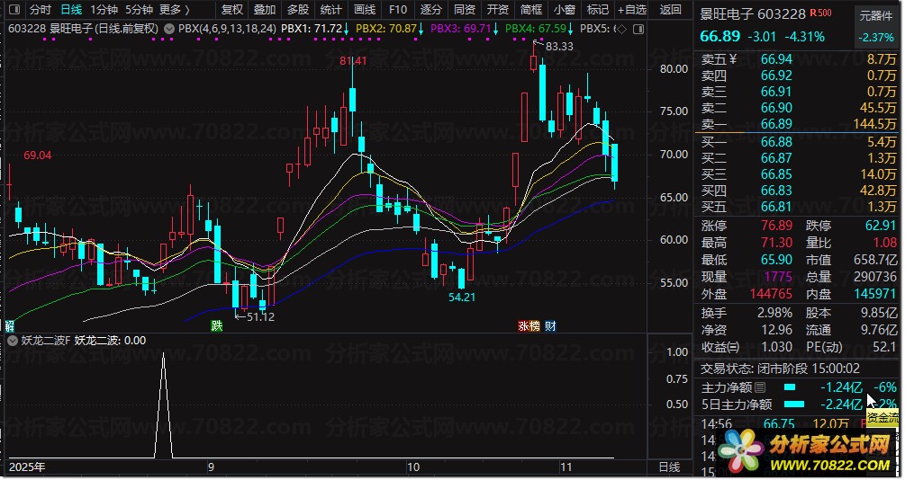Switch to 分时 intraday chart tab
The width and height of the screenshot is (905, 480).
pos(40,10)
